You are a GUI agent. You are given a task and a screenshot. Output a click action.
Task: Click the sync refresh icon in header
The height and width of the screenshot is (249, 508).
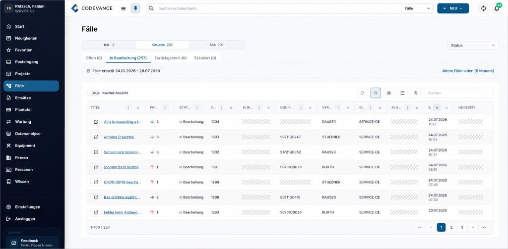pos(483,8)
